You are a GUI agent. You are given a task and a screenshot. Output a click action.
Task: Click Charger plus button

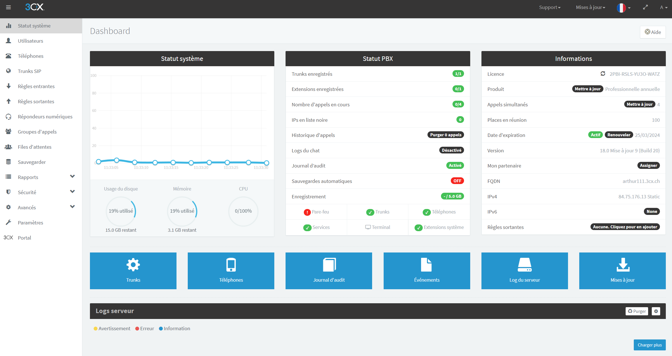(650, 345)
